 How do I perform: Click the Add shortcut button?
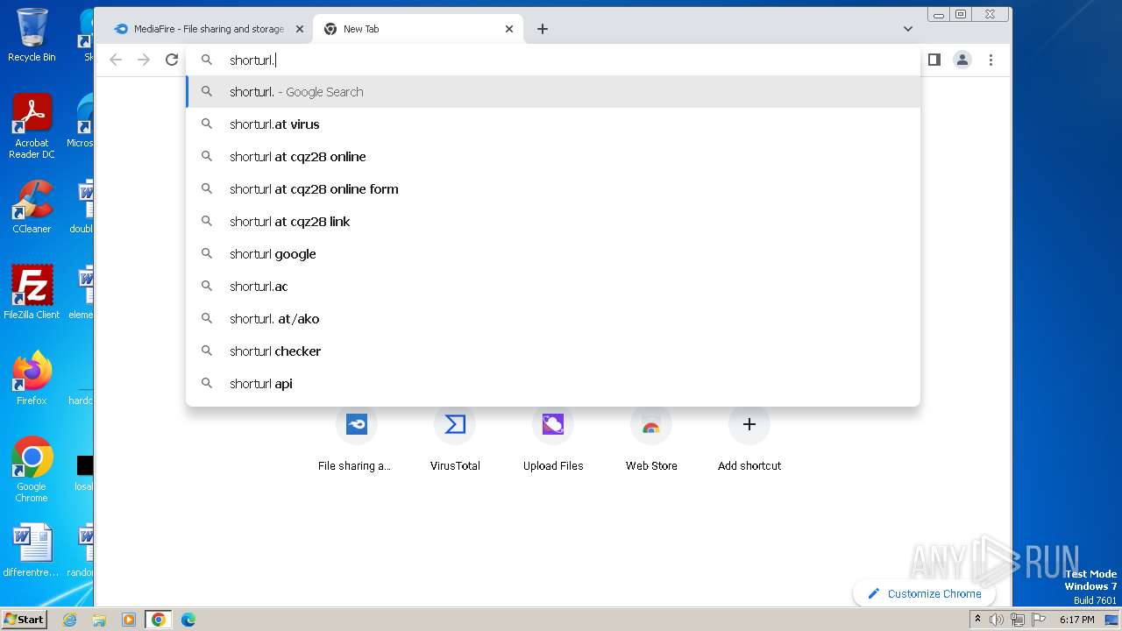pyautogui.click(x=749, y=438)
